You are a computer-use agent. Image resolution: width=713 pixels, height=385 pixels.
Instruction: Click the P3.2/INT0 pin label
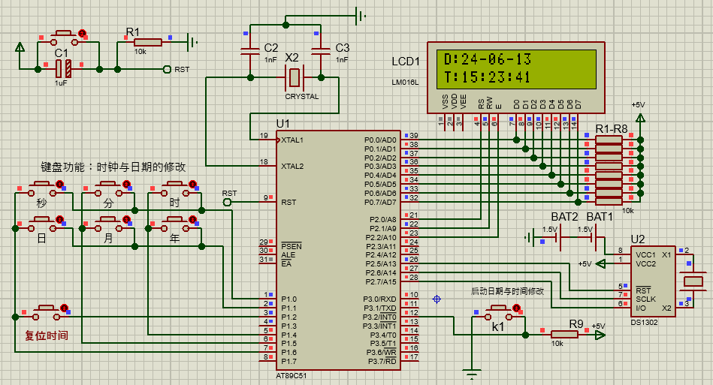379,317
